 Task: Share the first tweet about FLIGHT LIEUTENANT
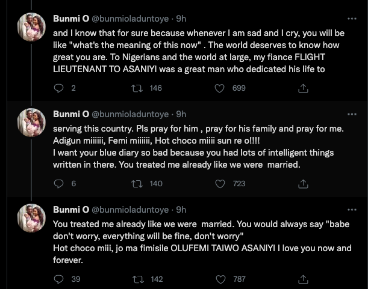(301, 88)
